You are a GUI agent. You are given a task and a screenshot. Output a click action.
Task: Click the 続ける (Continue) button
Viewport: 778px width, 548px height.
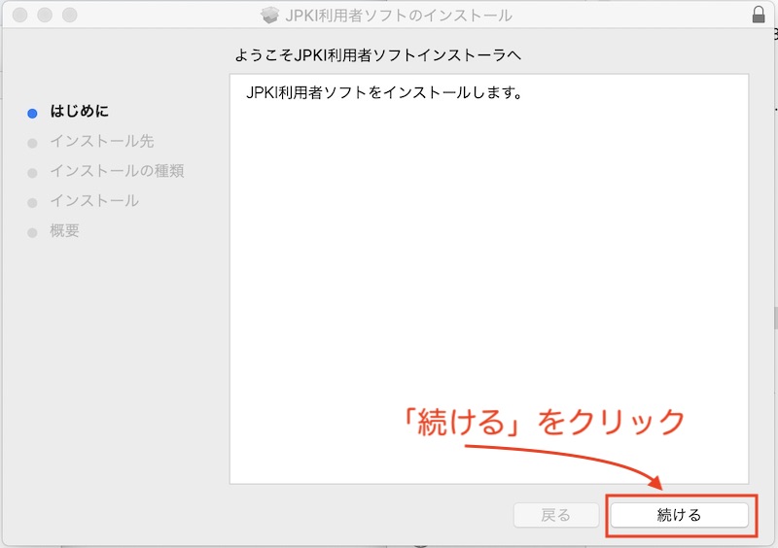(679, 515)
